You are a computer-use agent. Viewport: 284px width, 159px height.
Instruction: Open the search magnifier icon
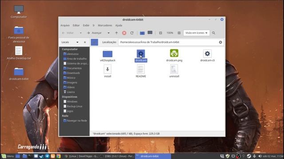tap(214, 33)
